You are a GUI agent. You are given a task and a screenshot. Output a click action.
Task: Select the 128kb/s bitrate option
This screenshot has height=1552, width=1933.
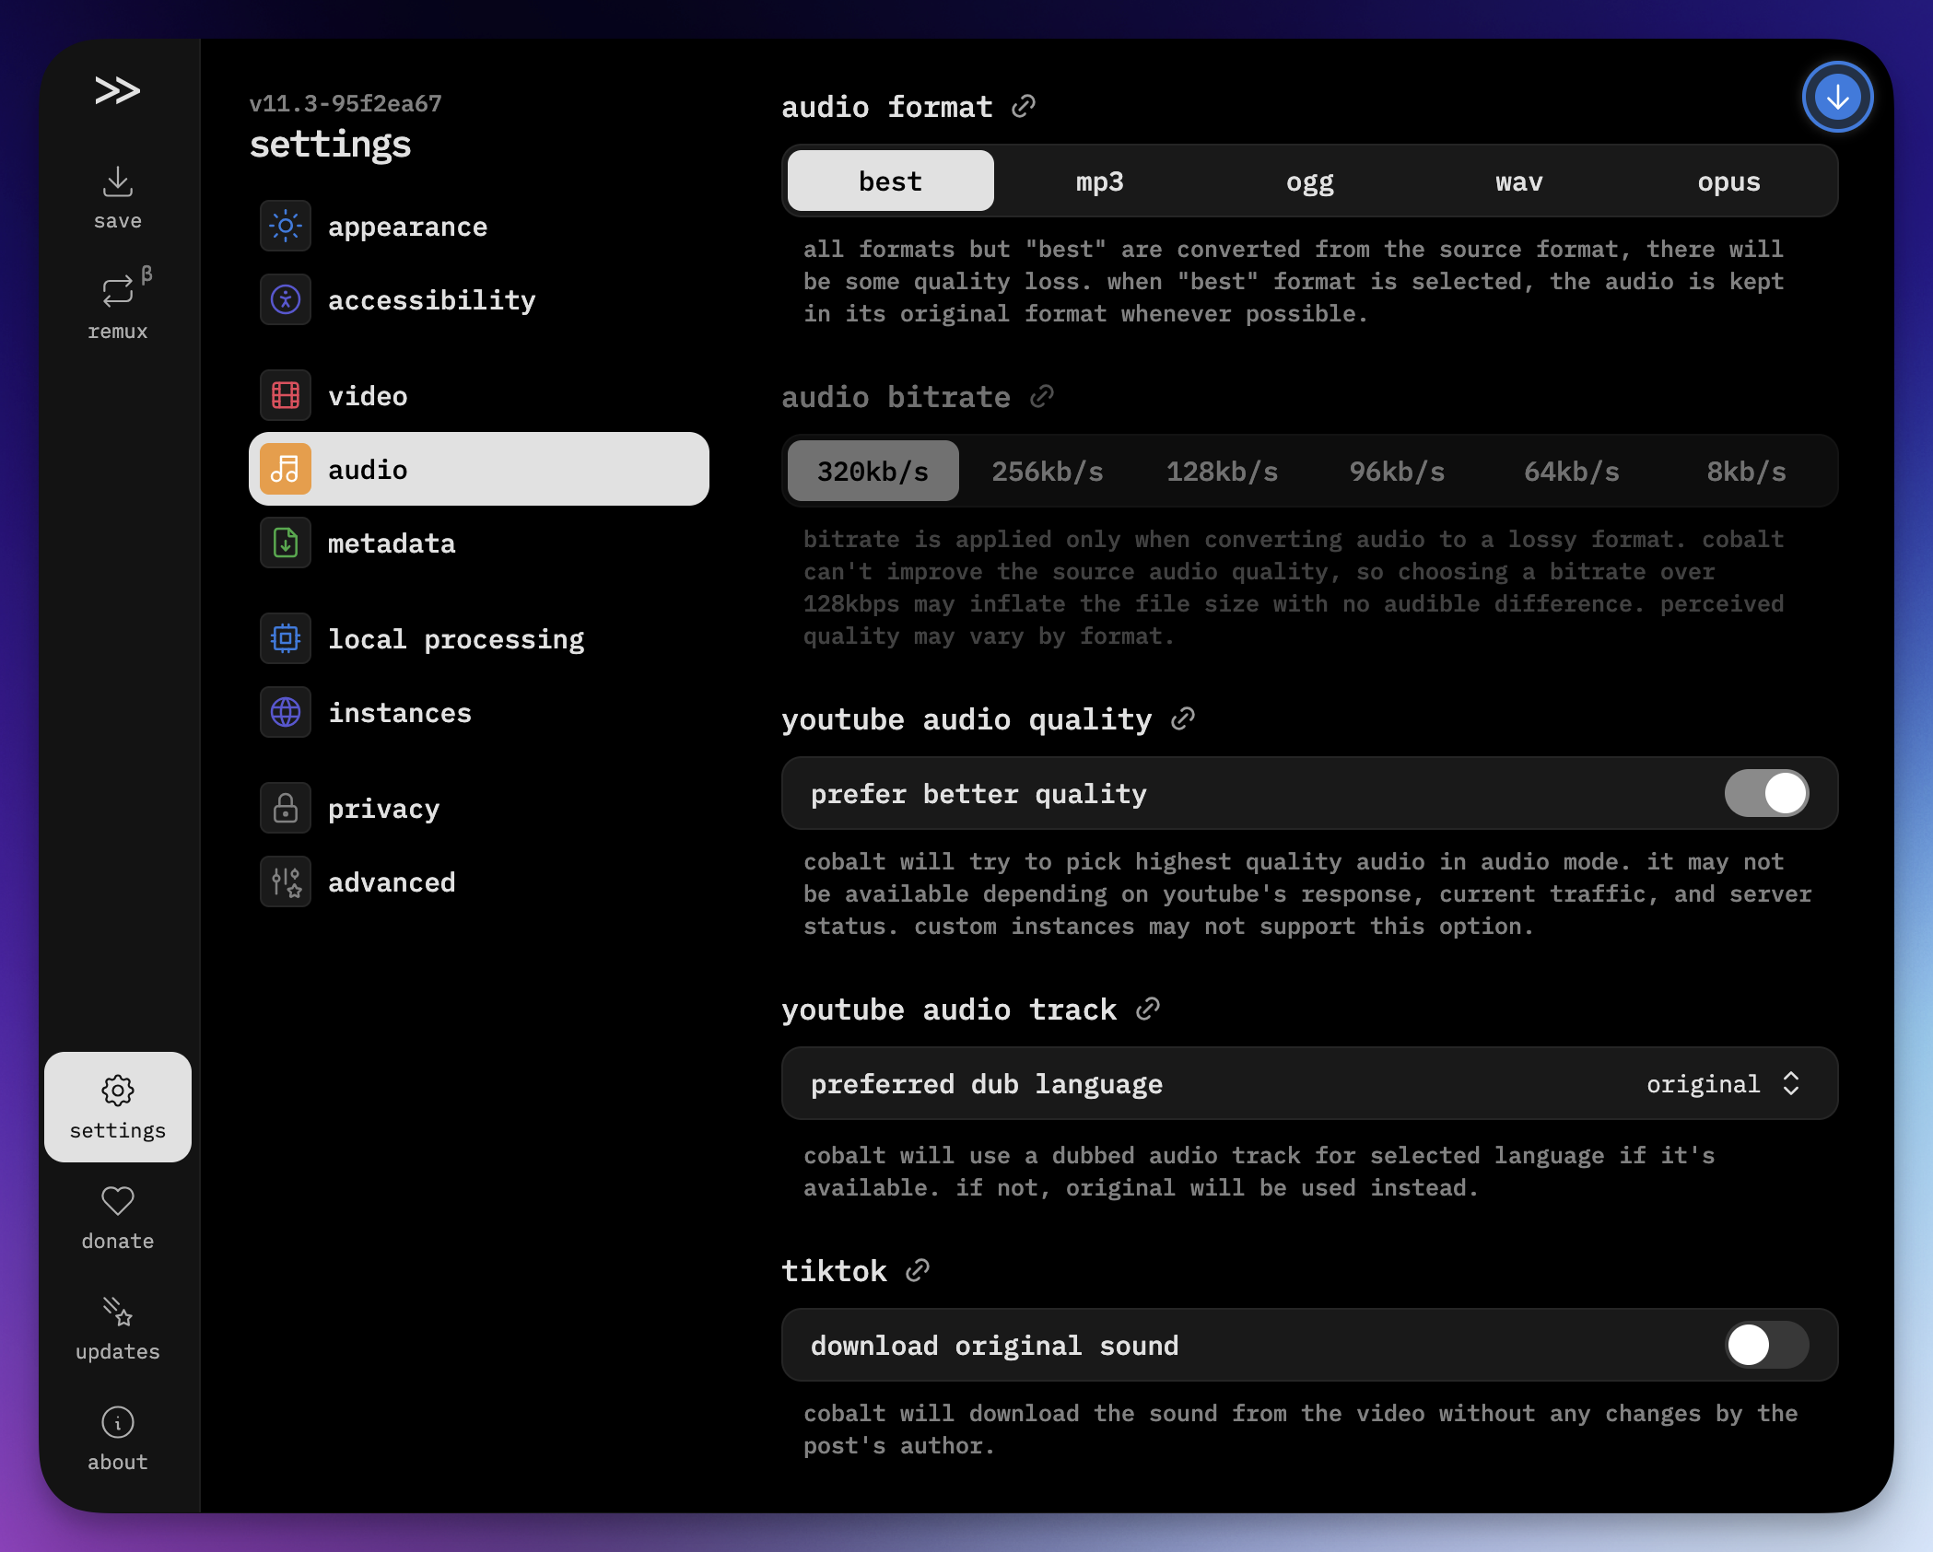1222,472
